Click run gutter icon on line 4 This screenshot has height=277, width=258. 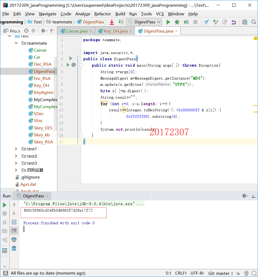pyautogui.click(x=71, y=58)
